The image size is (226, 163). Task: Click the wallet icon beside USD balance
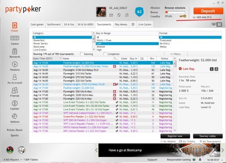click(194, 17)
